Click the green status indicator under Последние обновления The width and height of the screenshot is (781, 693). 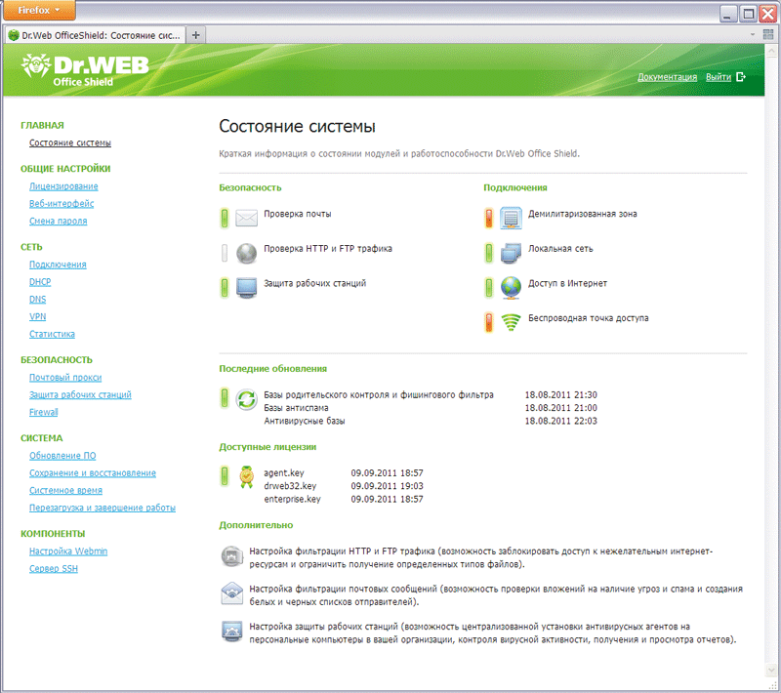point(225,398)
